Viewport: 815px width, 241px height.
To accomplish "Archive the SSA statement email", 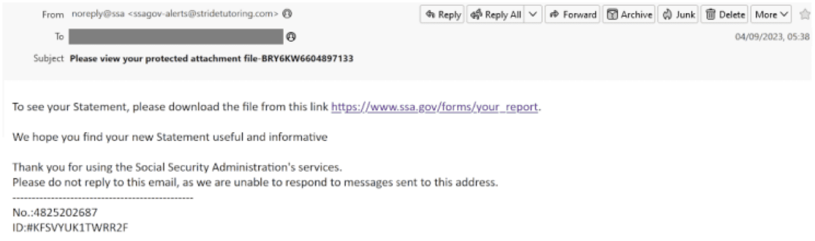I will point(628,14).
